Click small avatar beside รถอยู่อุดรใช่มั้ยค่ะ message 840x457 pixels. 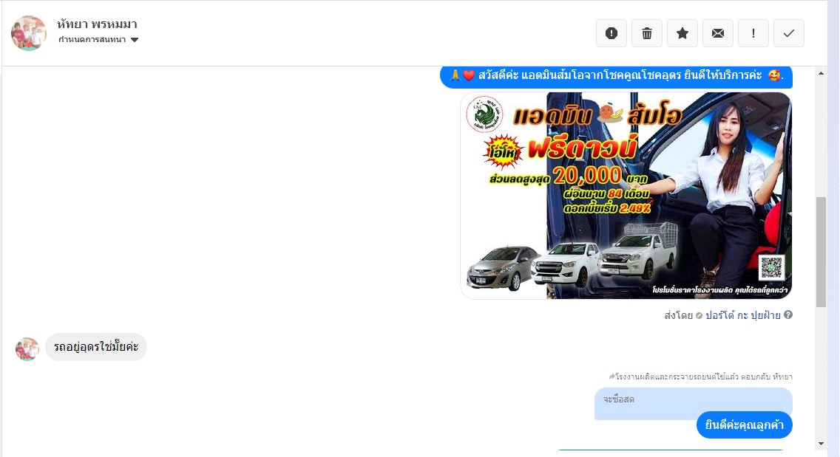(x=27, y=349)
